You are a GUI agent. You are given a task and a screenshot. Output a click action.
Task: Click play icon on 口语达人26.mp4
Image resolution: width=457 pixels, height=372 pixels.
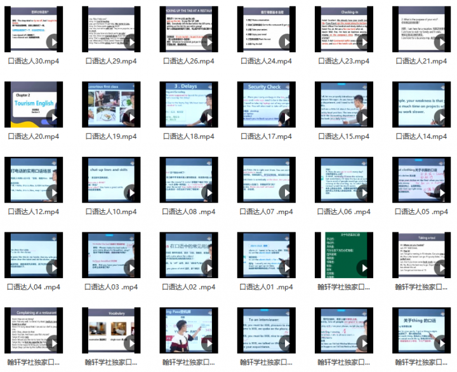pos(208,43)
